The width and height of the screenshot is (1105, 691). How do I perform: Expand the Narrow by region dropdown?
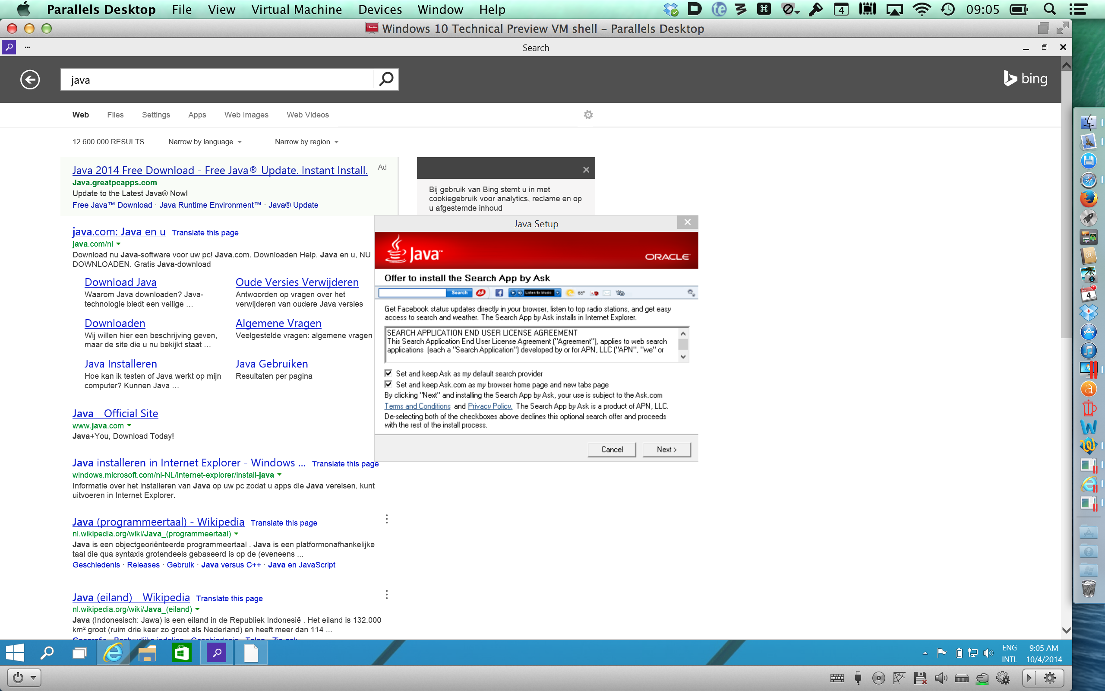click(x=306, y=142)
